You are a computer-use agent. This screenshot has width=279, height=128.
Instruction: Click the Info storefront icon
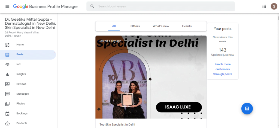[7, 65]
